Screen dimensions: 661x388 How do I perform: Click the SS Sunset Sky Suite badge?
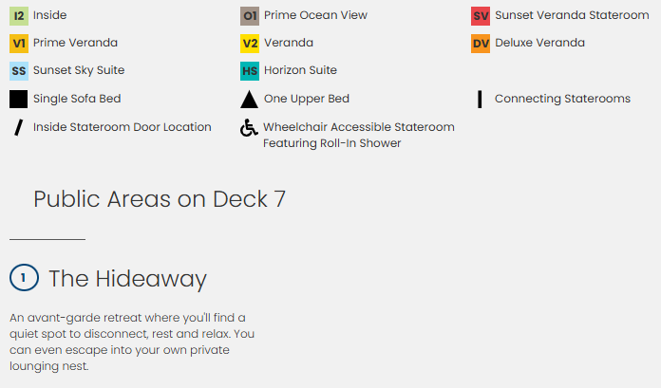pos(19,71)
